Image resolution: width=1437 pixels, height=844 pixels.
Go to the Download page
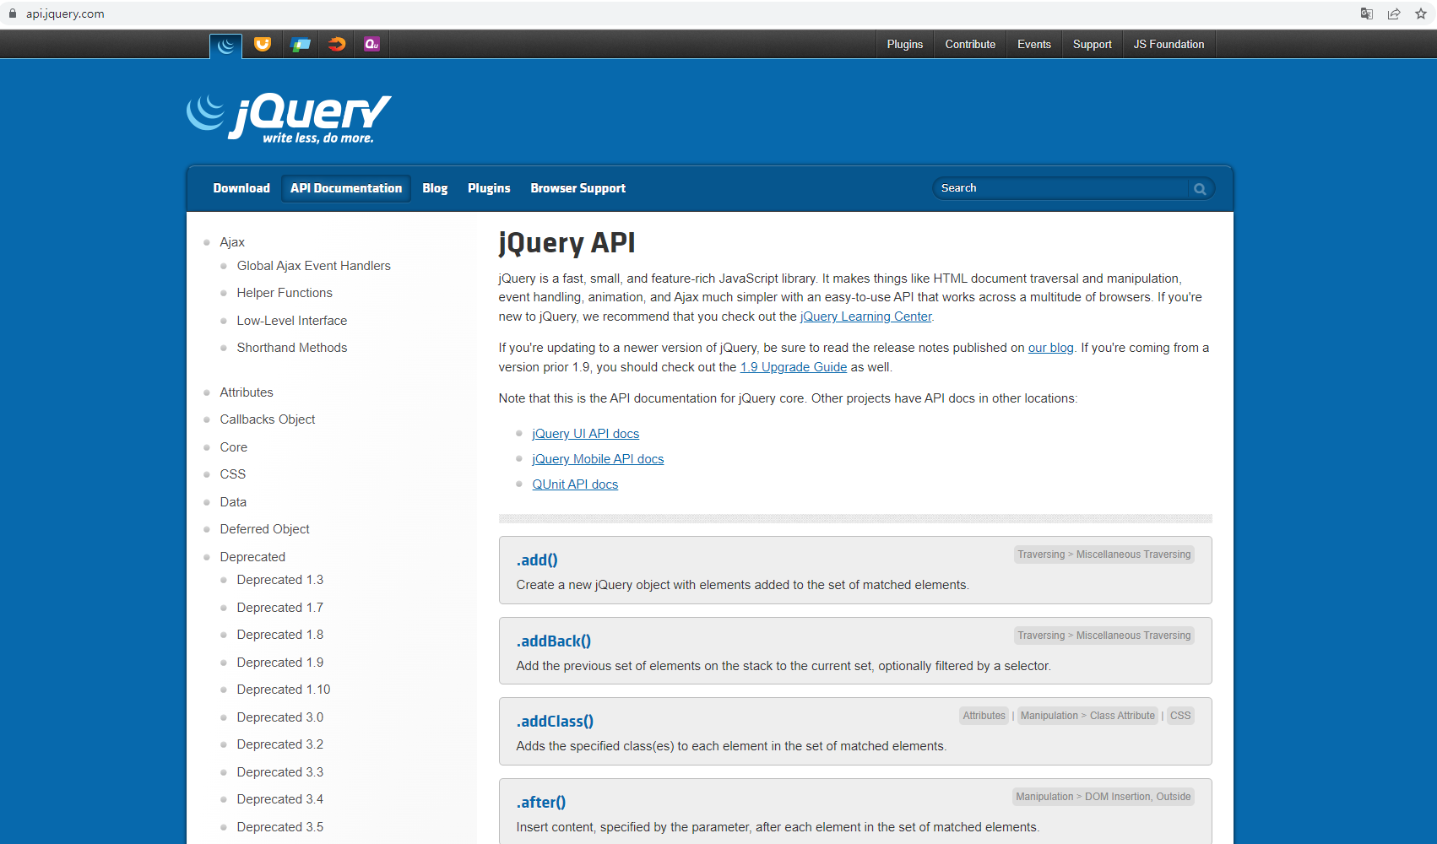(241, 188)
